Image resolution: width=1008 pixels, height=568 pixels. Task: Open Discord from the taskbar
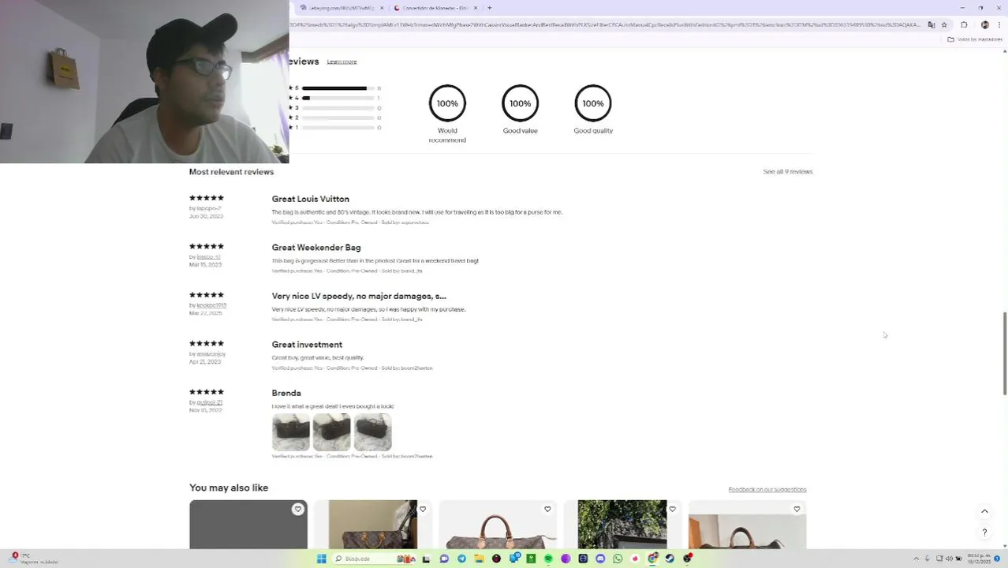click(x=600, y=559)
